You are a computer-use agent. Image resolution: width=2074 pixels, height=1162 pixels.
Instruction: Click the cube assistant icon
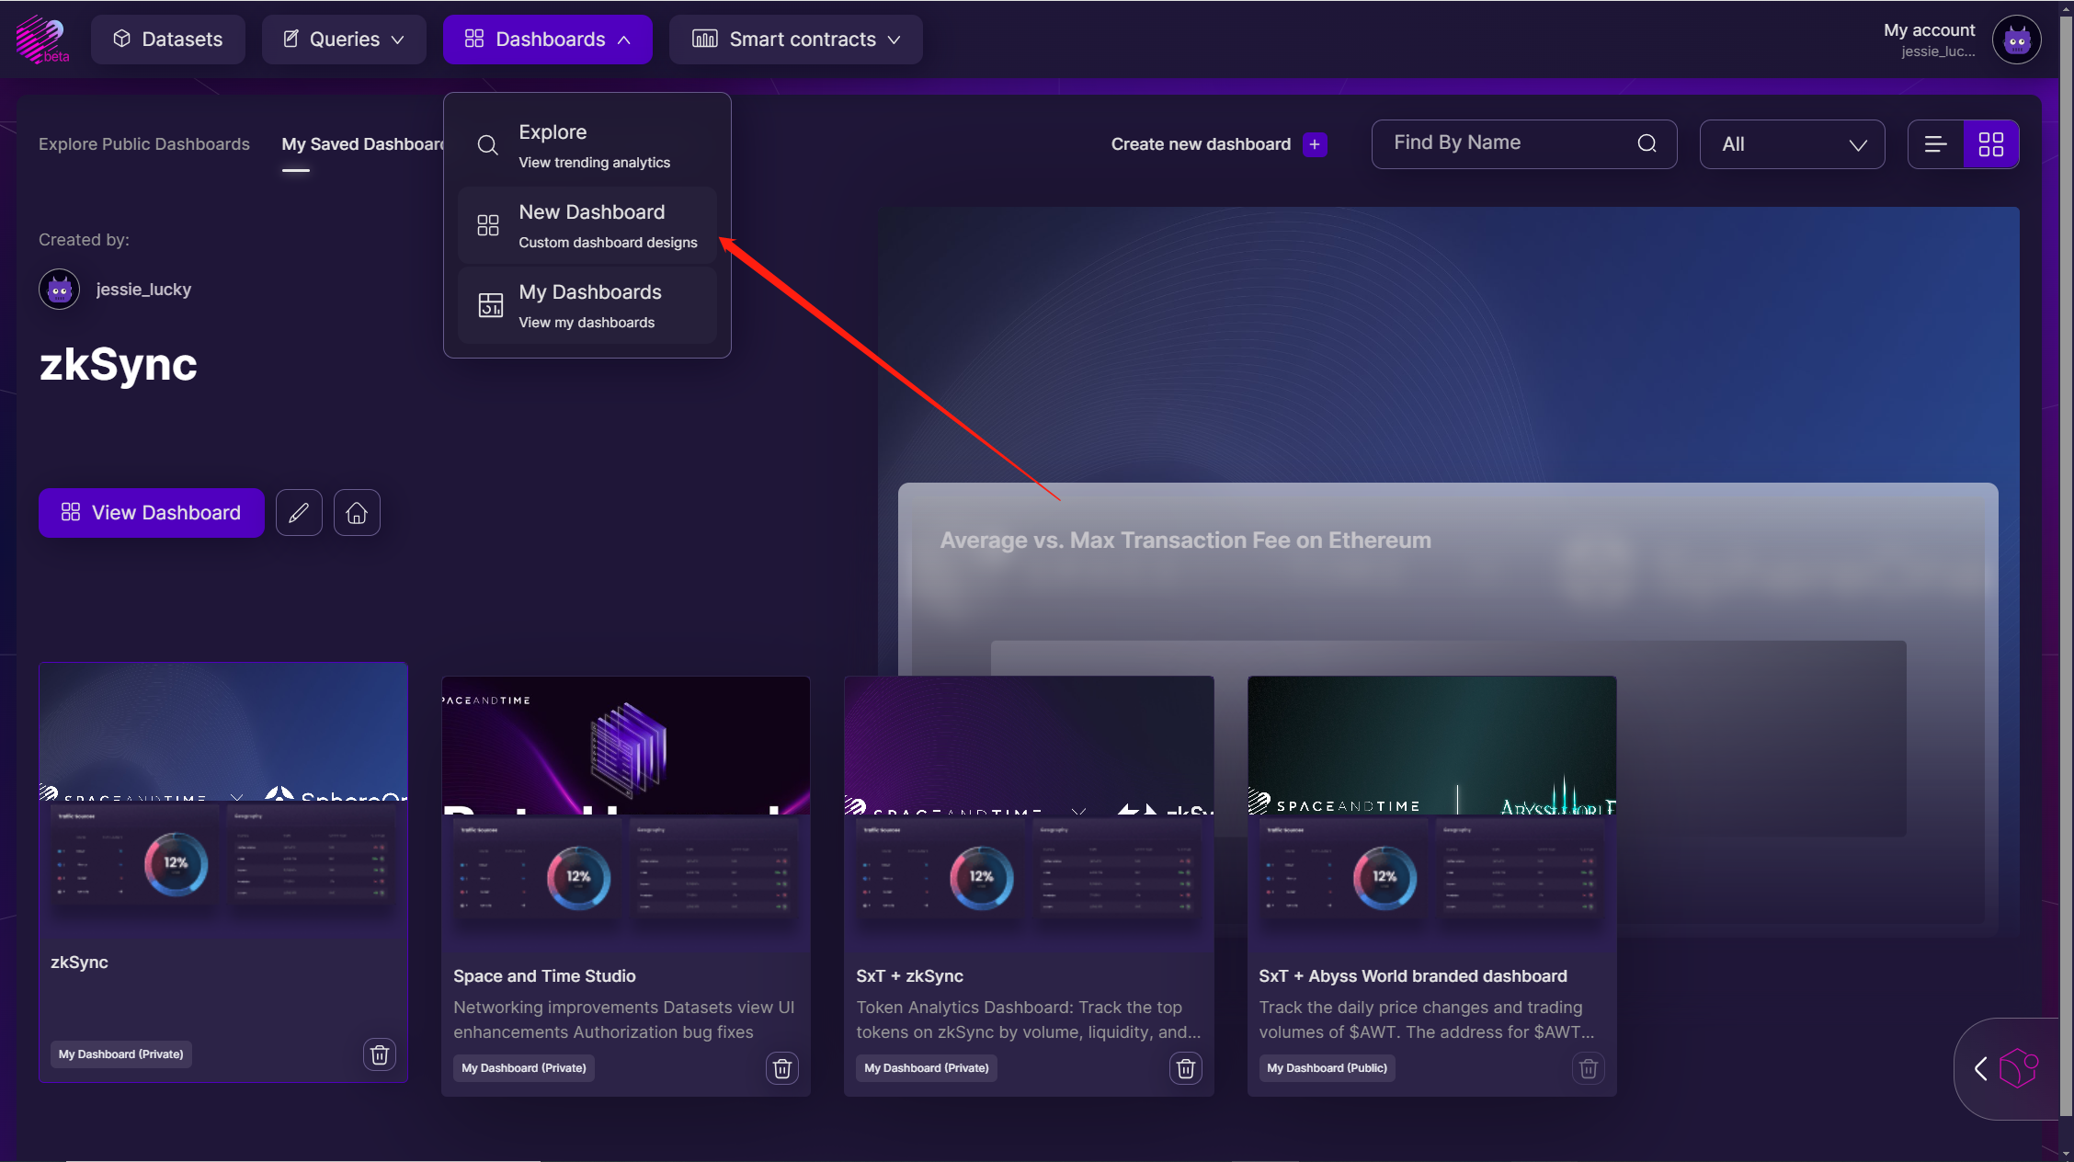(2019, 1068)
